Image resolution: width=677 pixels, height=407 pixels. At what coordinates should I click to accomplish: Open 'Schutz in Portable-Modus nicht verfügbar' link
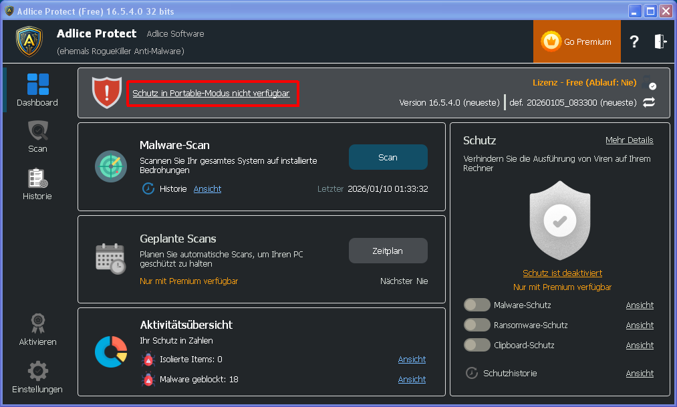pos(211,93)
